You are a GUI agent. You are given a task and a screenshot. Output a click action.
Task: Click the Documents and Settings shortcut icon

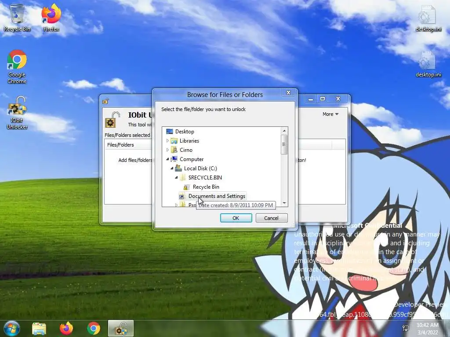pos(181,197)
